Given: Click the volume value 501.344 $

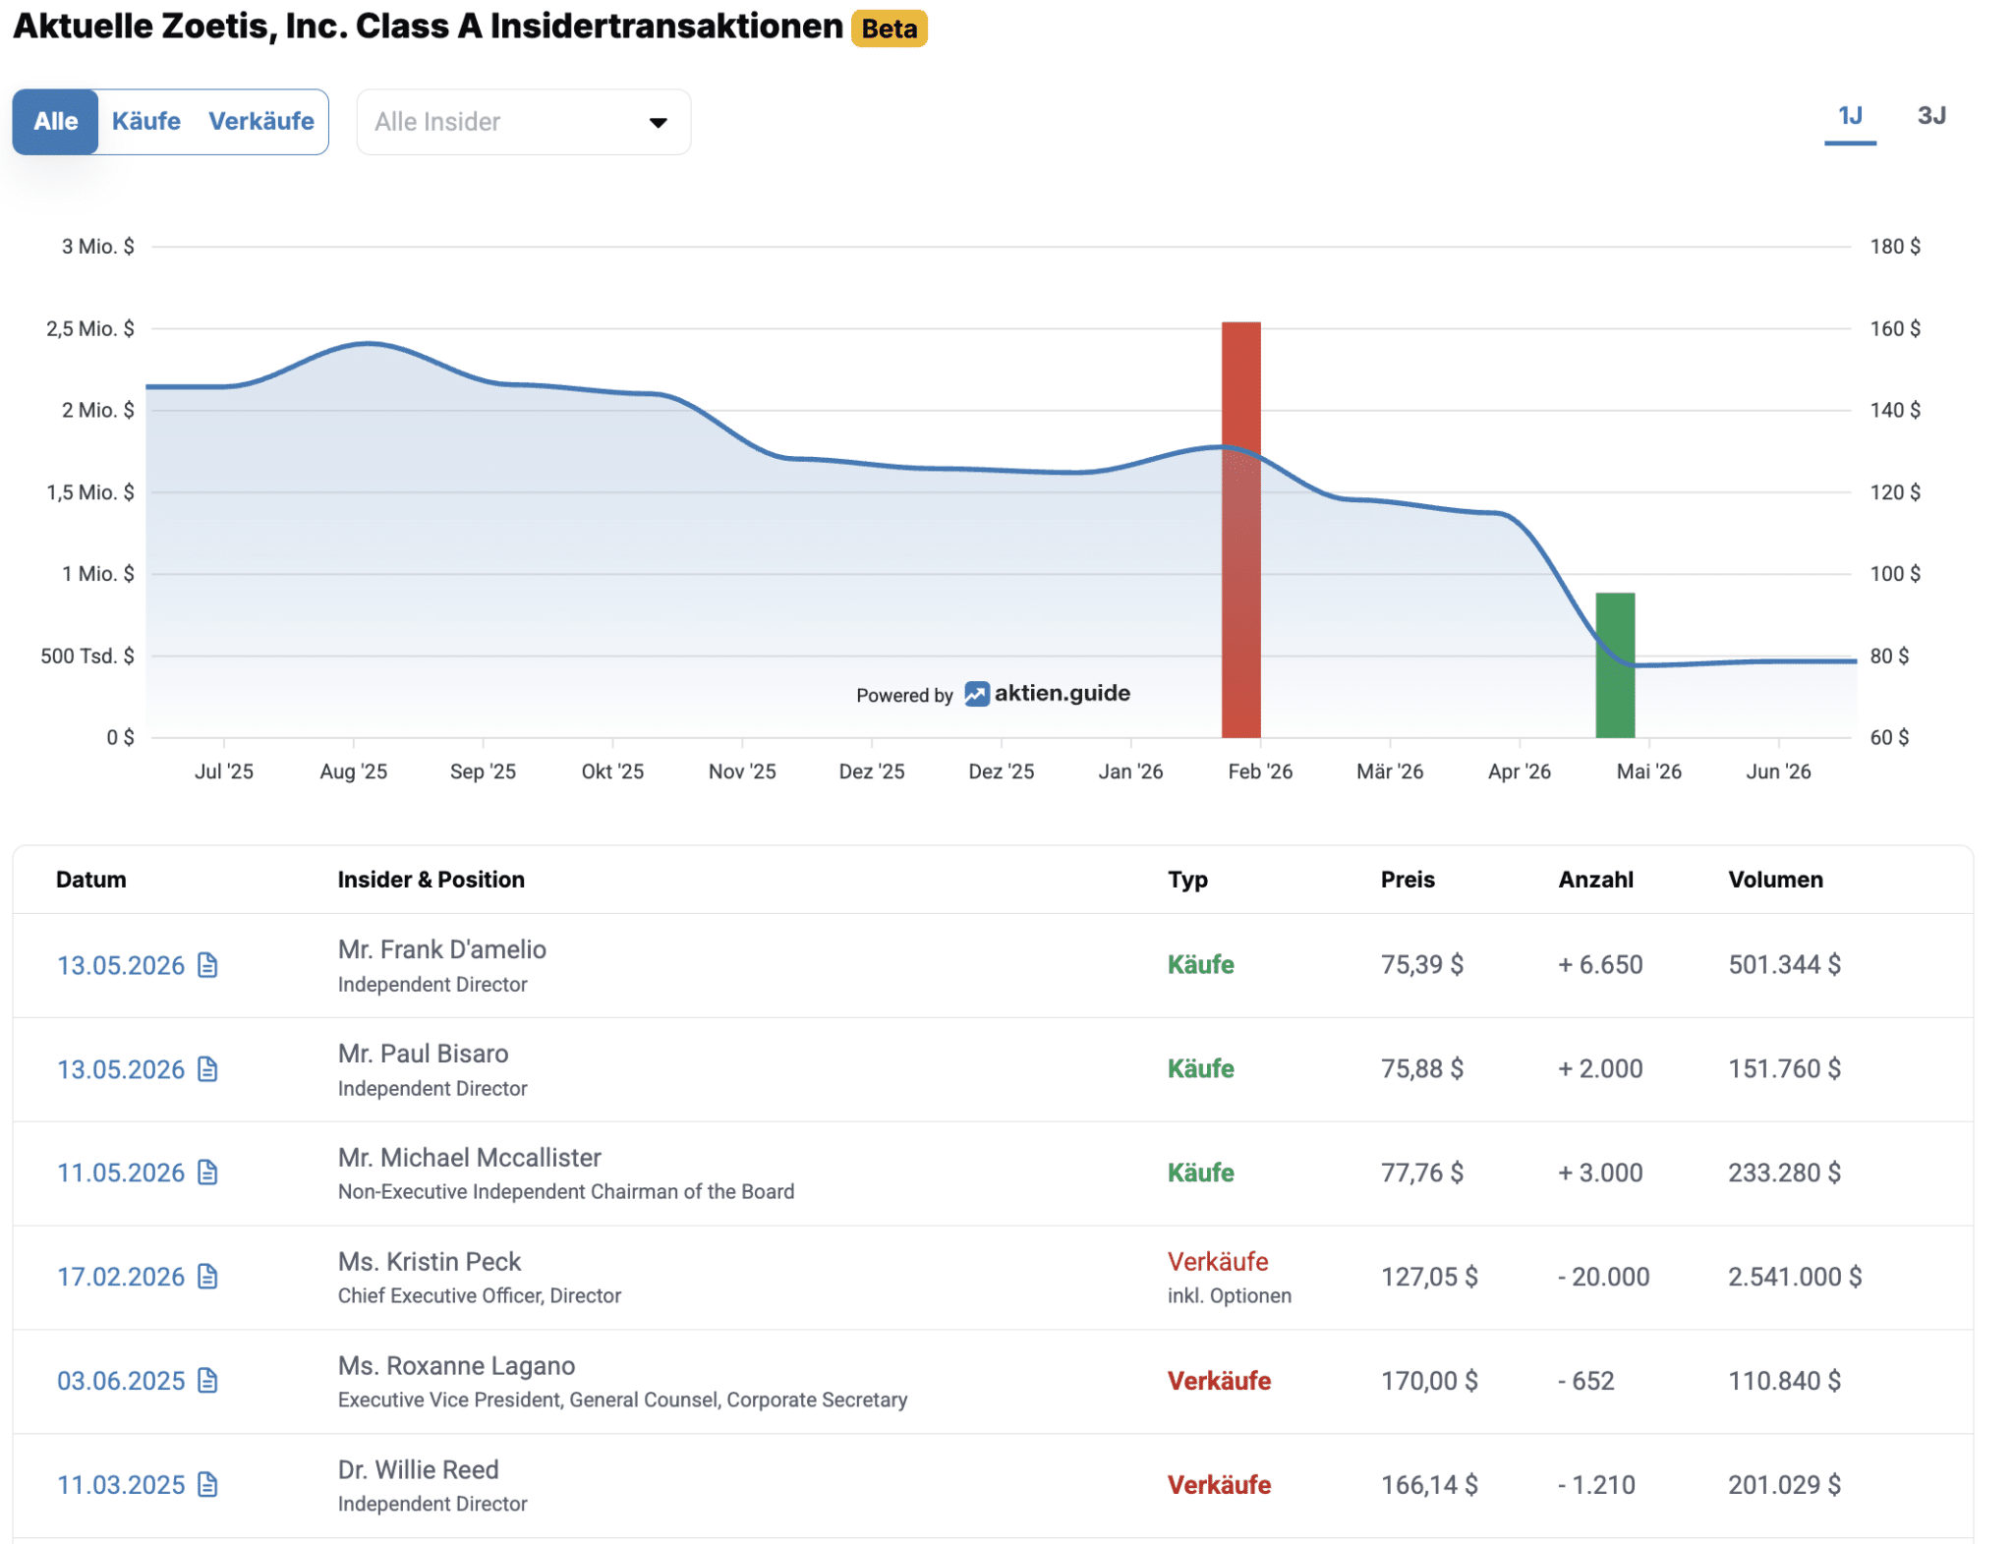Looking at the screenshot, I should (1784, 965).
